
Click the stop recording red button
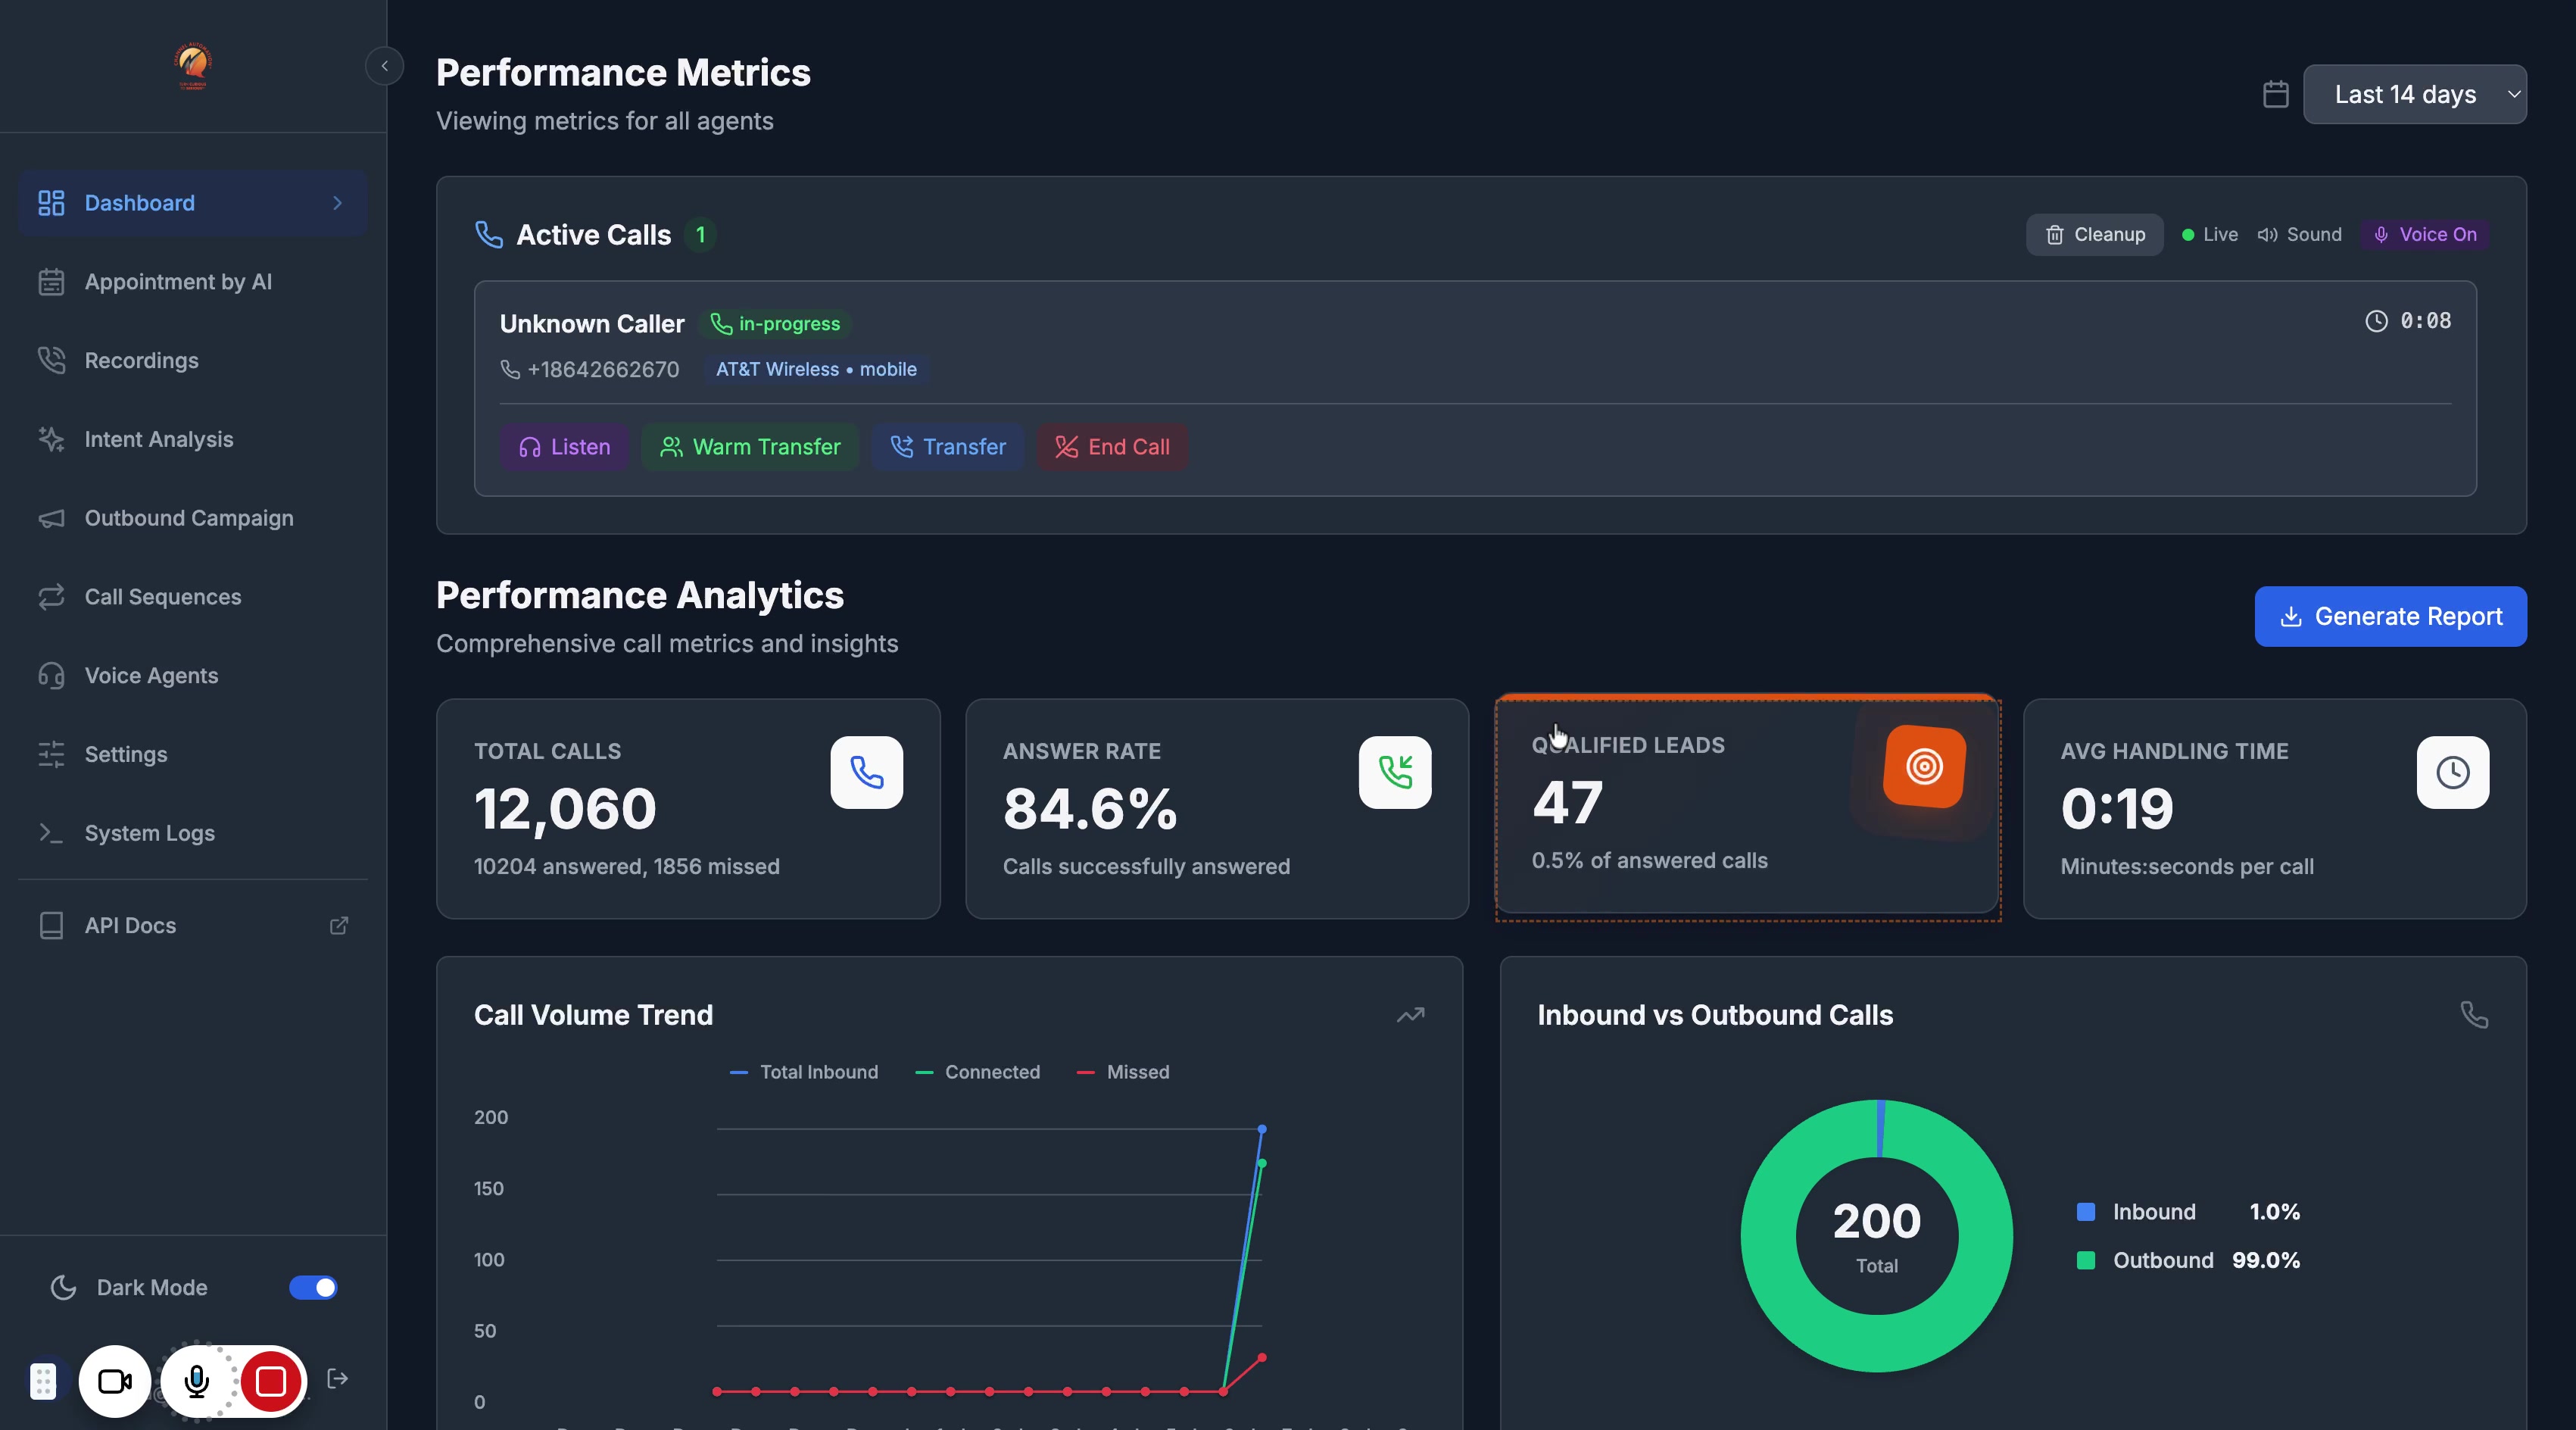click(x=270, y=1381)
